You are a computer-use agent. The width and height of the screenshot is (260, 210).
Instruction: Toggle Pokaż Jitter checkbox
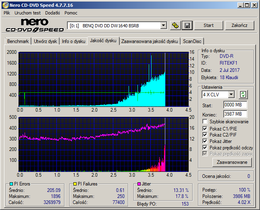click(205, 141)
